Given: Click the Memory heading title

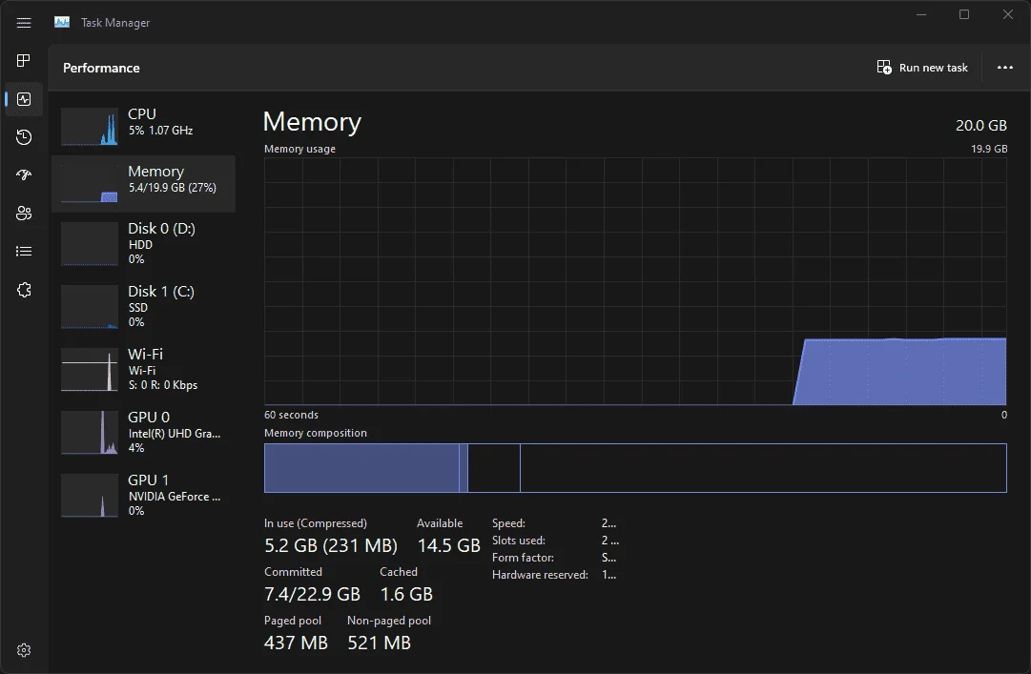Looking at the screenshot, I should [312, 122].
